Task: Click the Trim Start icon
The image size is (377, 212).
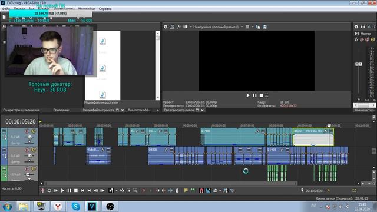Action: 157,191
